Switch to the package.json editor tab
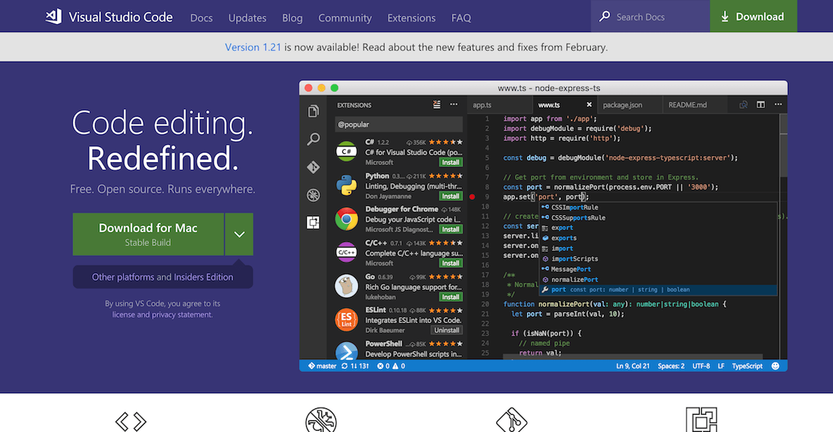Viewport: 833px width, 432px height. [x=622, y=105]
